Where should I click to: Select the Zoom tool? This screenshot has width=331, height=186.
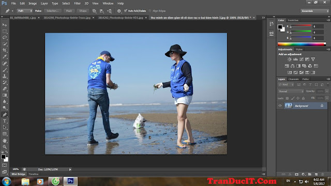click(x=5, y=147)
